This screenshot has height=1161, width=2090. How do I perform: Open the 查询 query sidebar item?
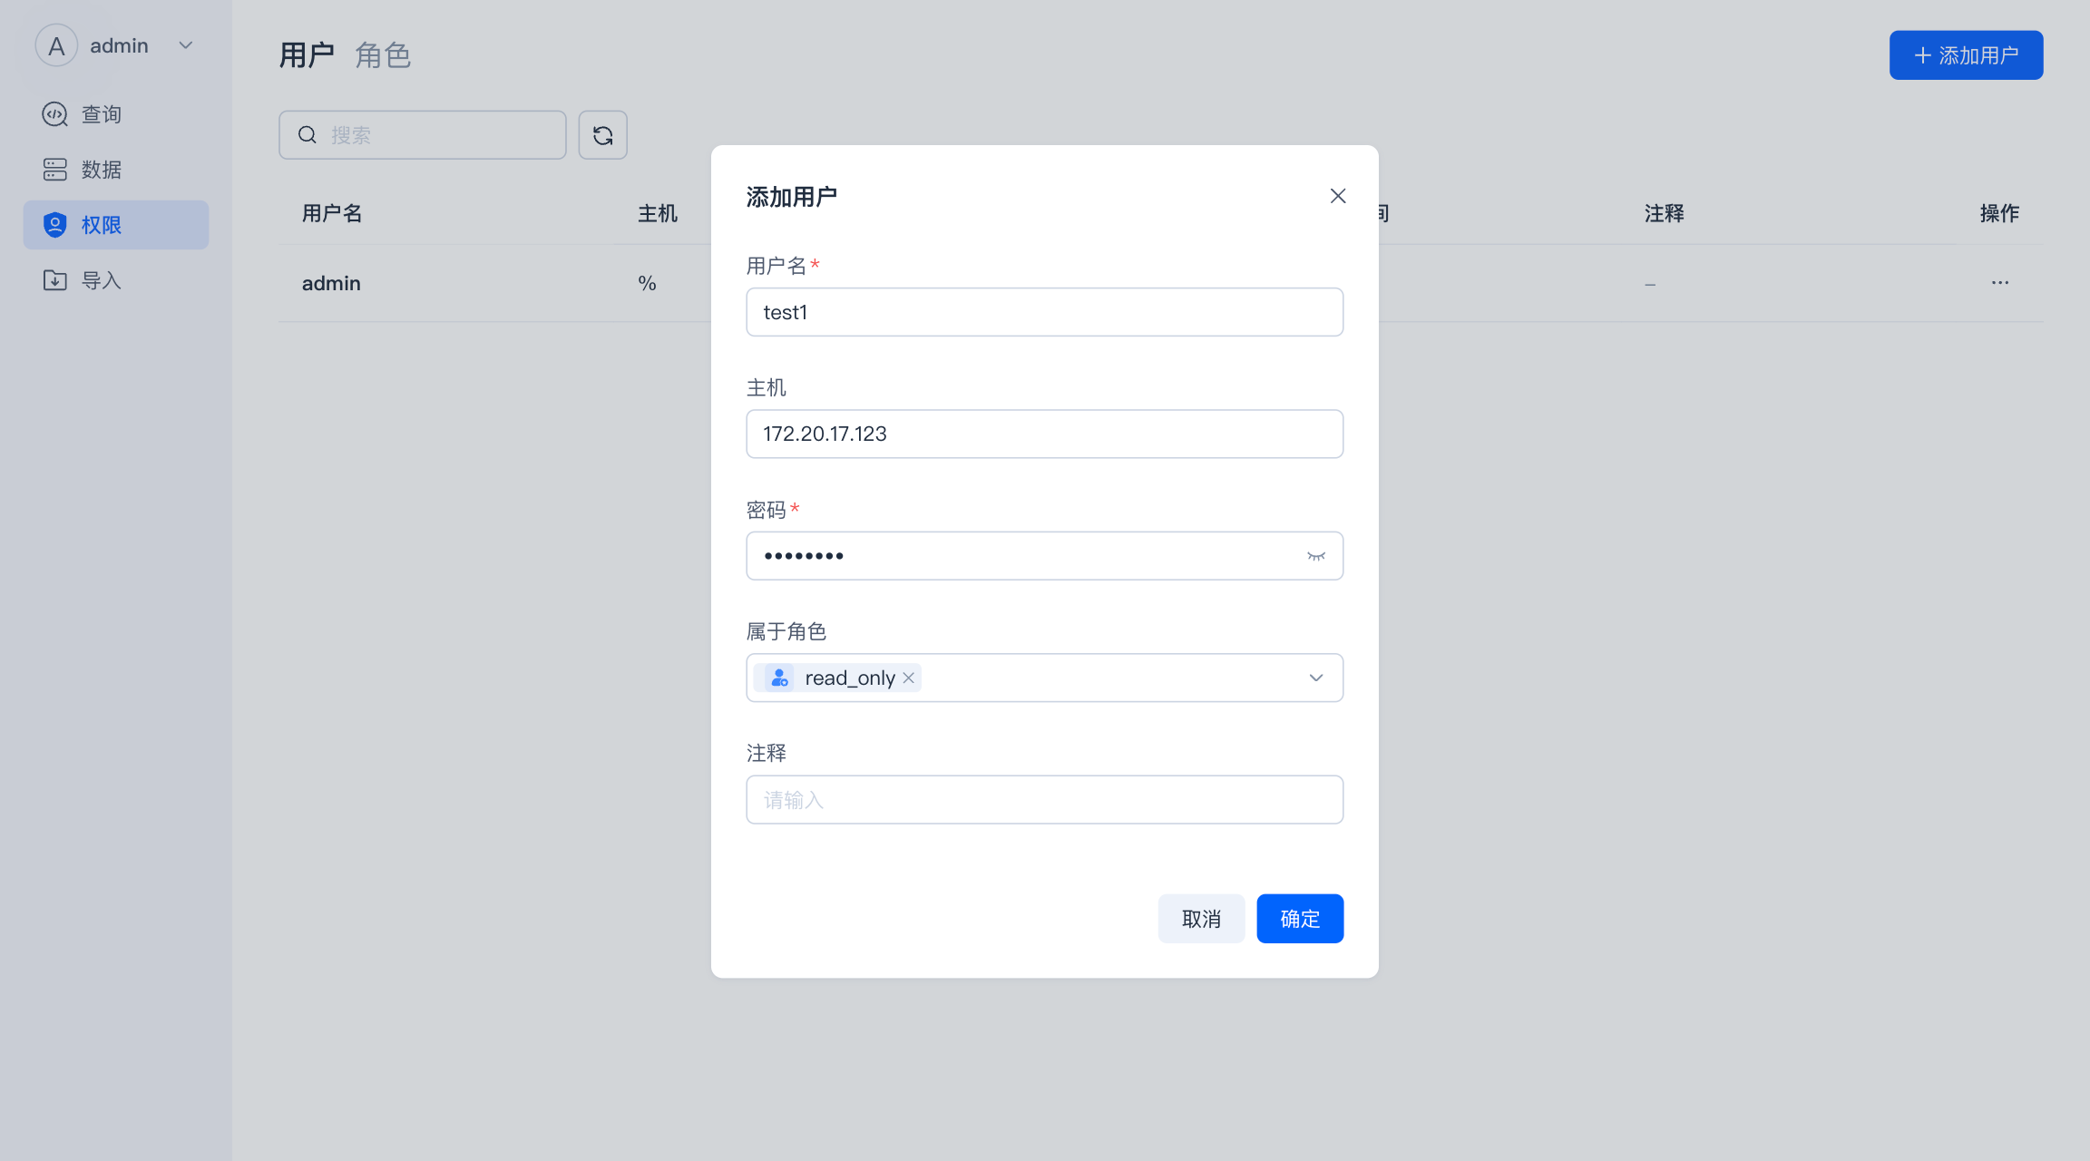coord(100,114)
